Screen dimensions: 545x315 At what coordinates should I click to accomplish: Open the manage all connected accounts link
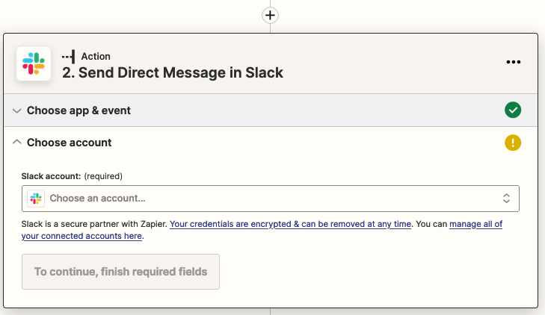coord(475,224)
